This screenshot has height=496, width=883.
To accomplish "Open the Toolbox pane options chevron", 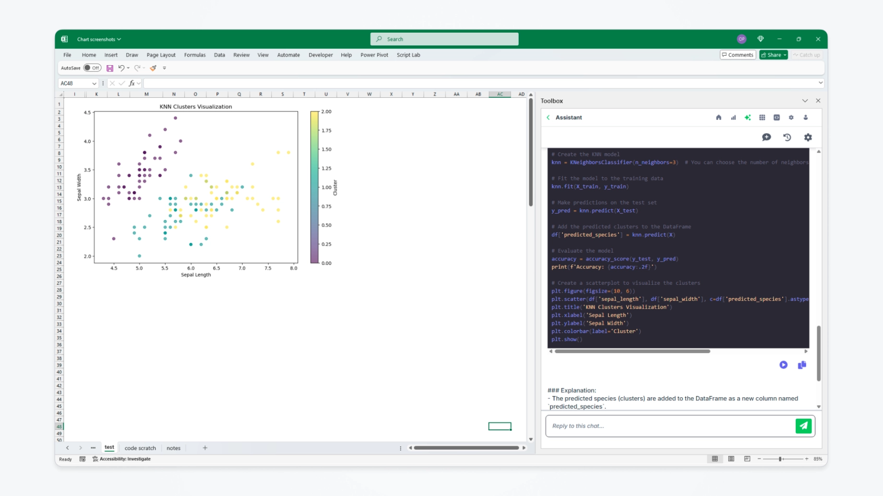I will click(805, 101).
